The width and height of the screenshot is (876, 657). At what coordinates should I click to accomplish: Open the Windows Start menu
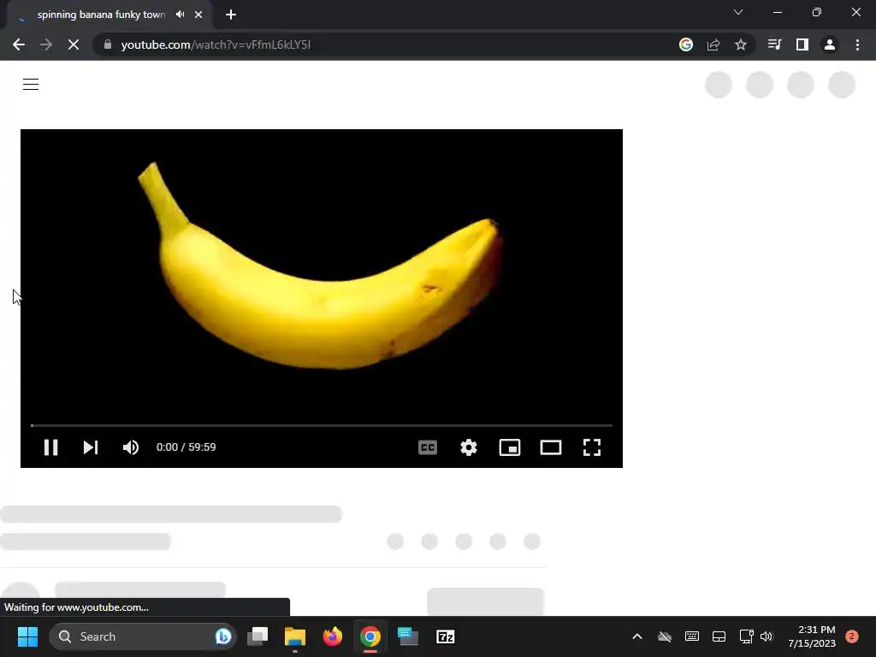tap(27, 636)
